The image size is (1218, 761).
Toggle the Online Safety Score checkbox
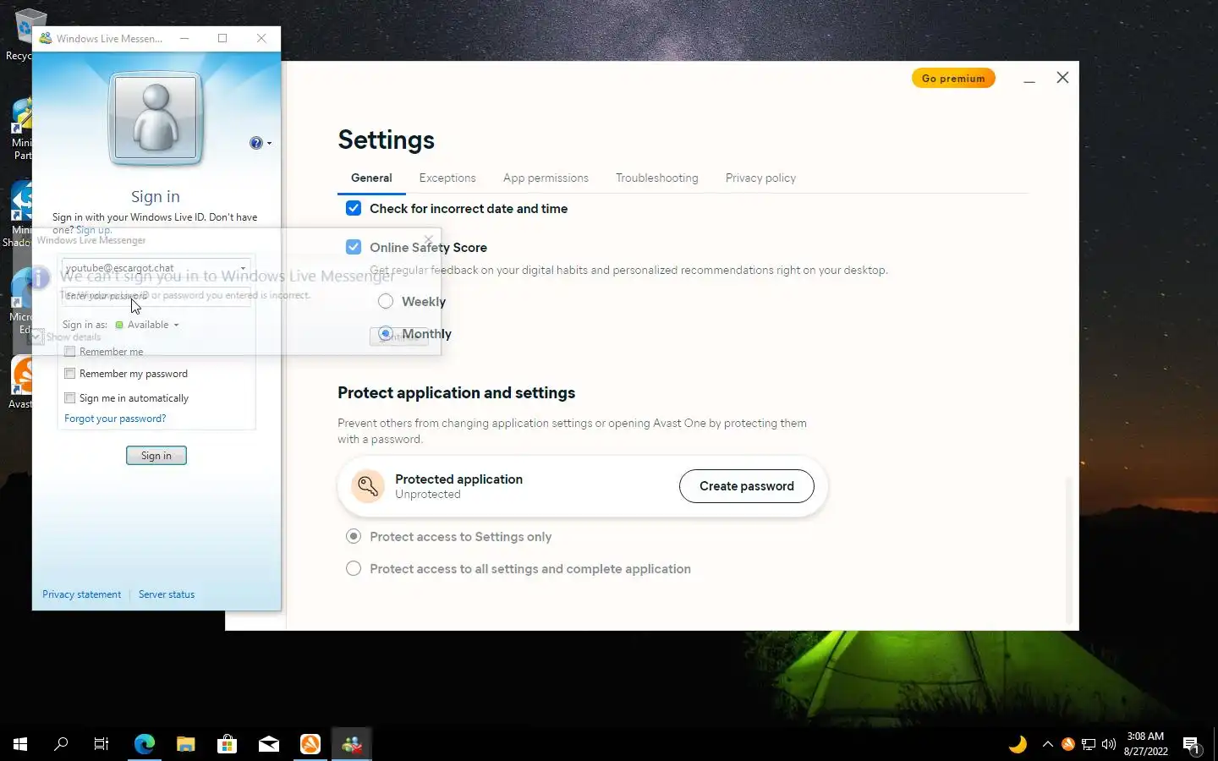pos(354,247)
